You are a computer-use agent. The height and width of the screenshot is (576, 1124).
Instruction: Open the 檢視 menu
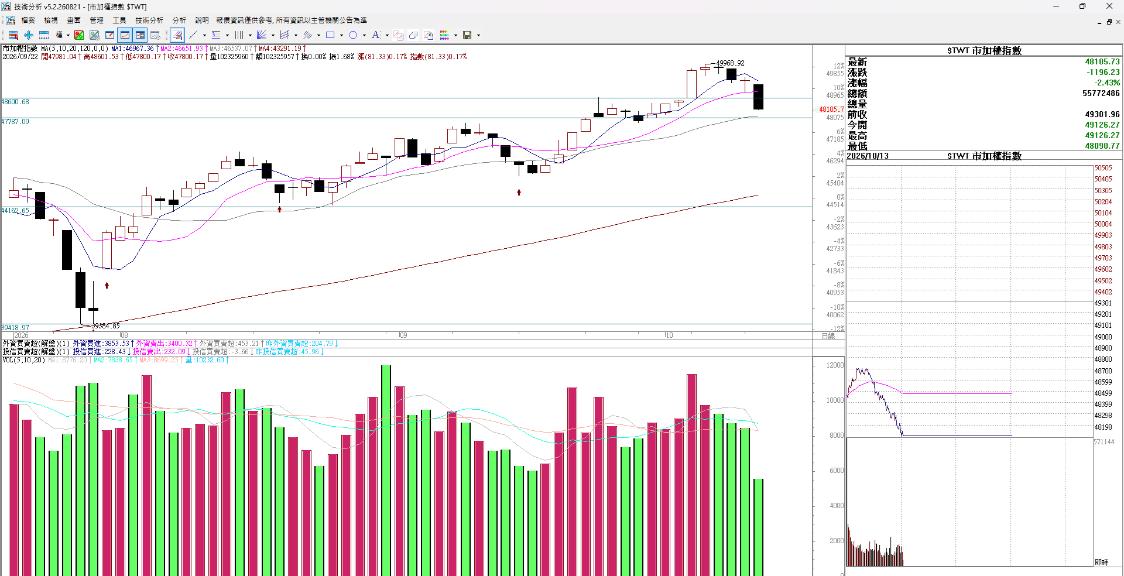[x=51, y=20]
